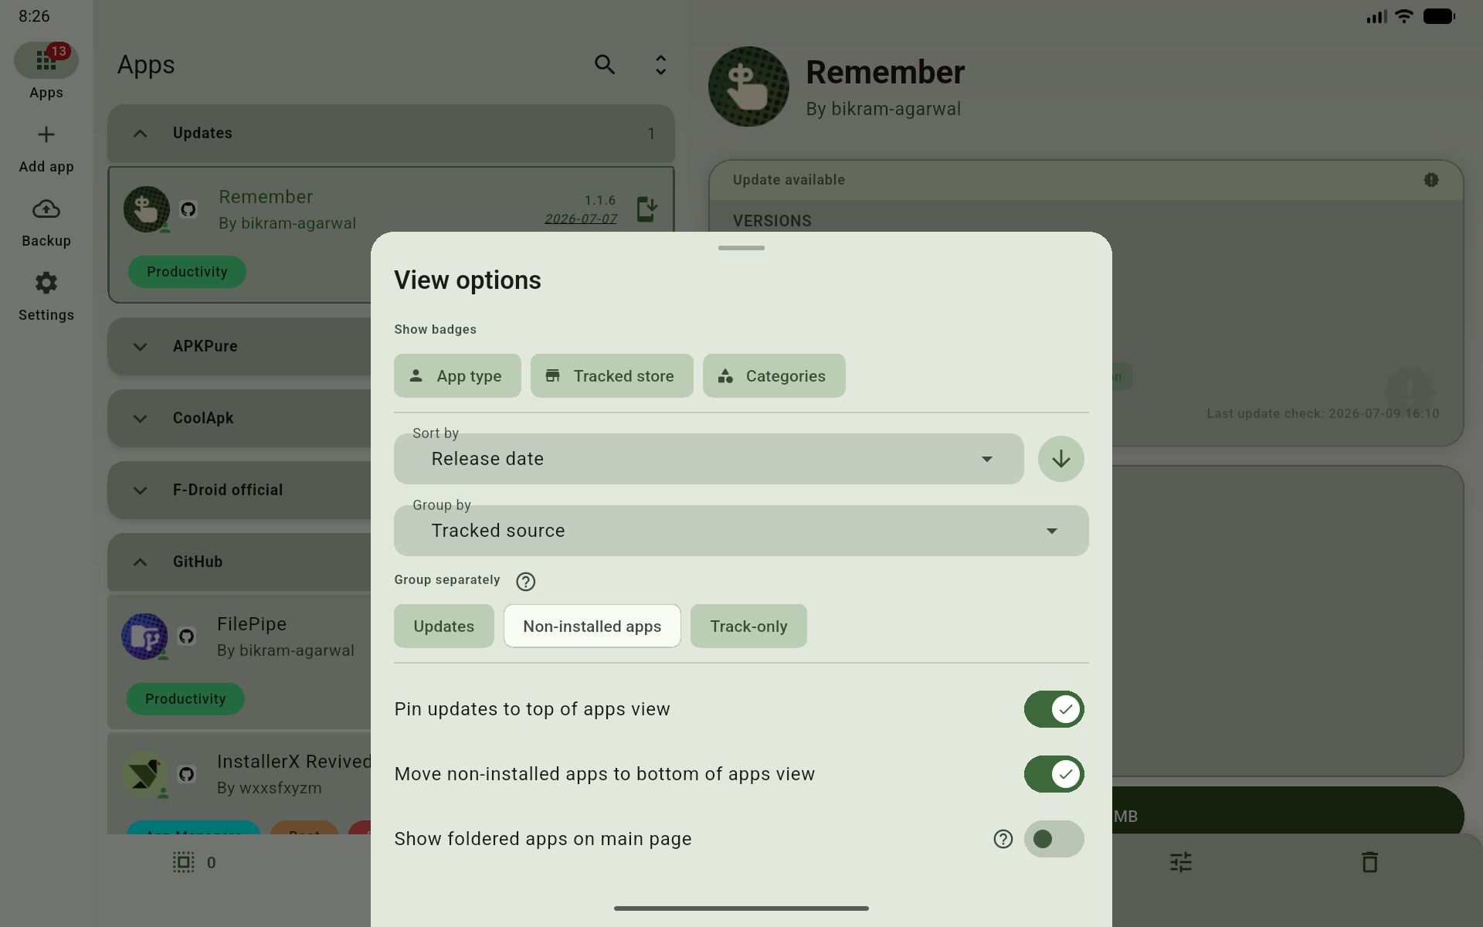Click the Productivity tag under Remember

(x=187, y=272)
